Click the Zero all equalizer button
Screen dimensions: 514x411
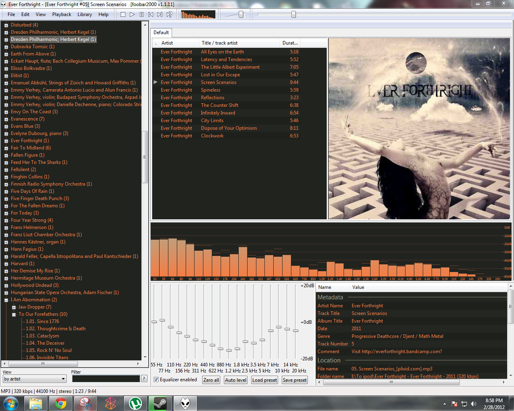(x=211, y=380)
